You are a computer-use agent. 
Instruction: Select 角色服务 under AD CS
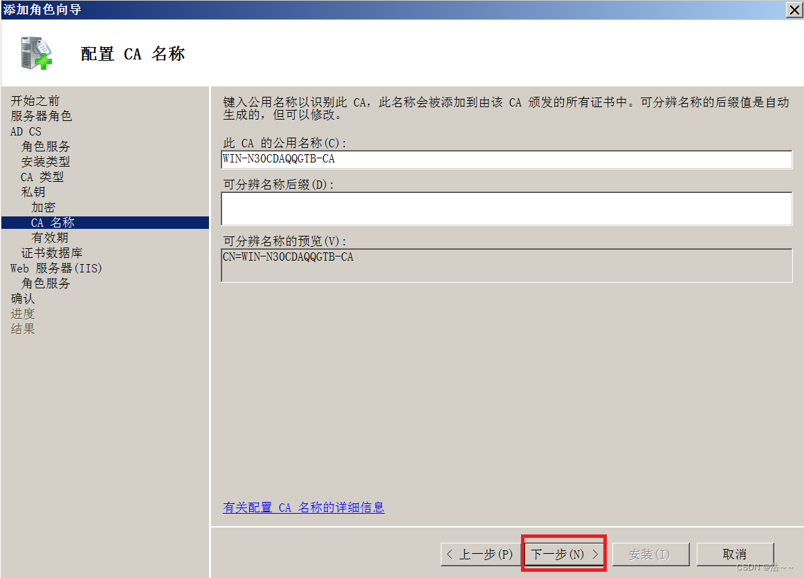[45, 147]
